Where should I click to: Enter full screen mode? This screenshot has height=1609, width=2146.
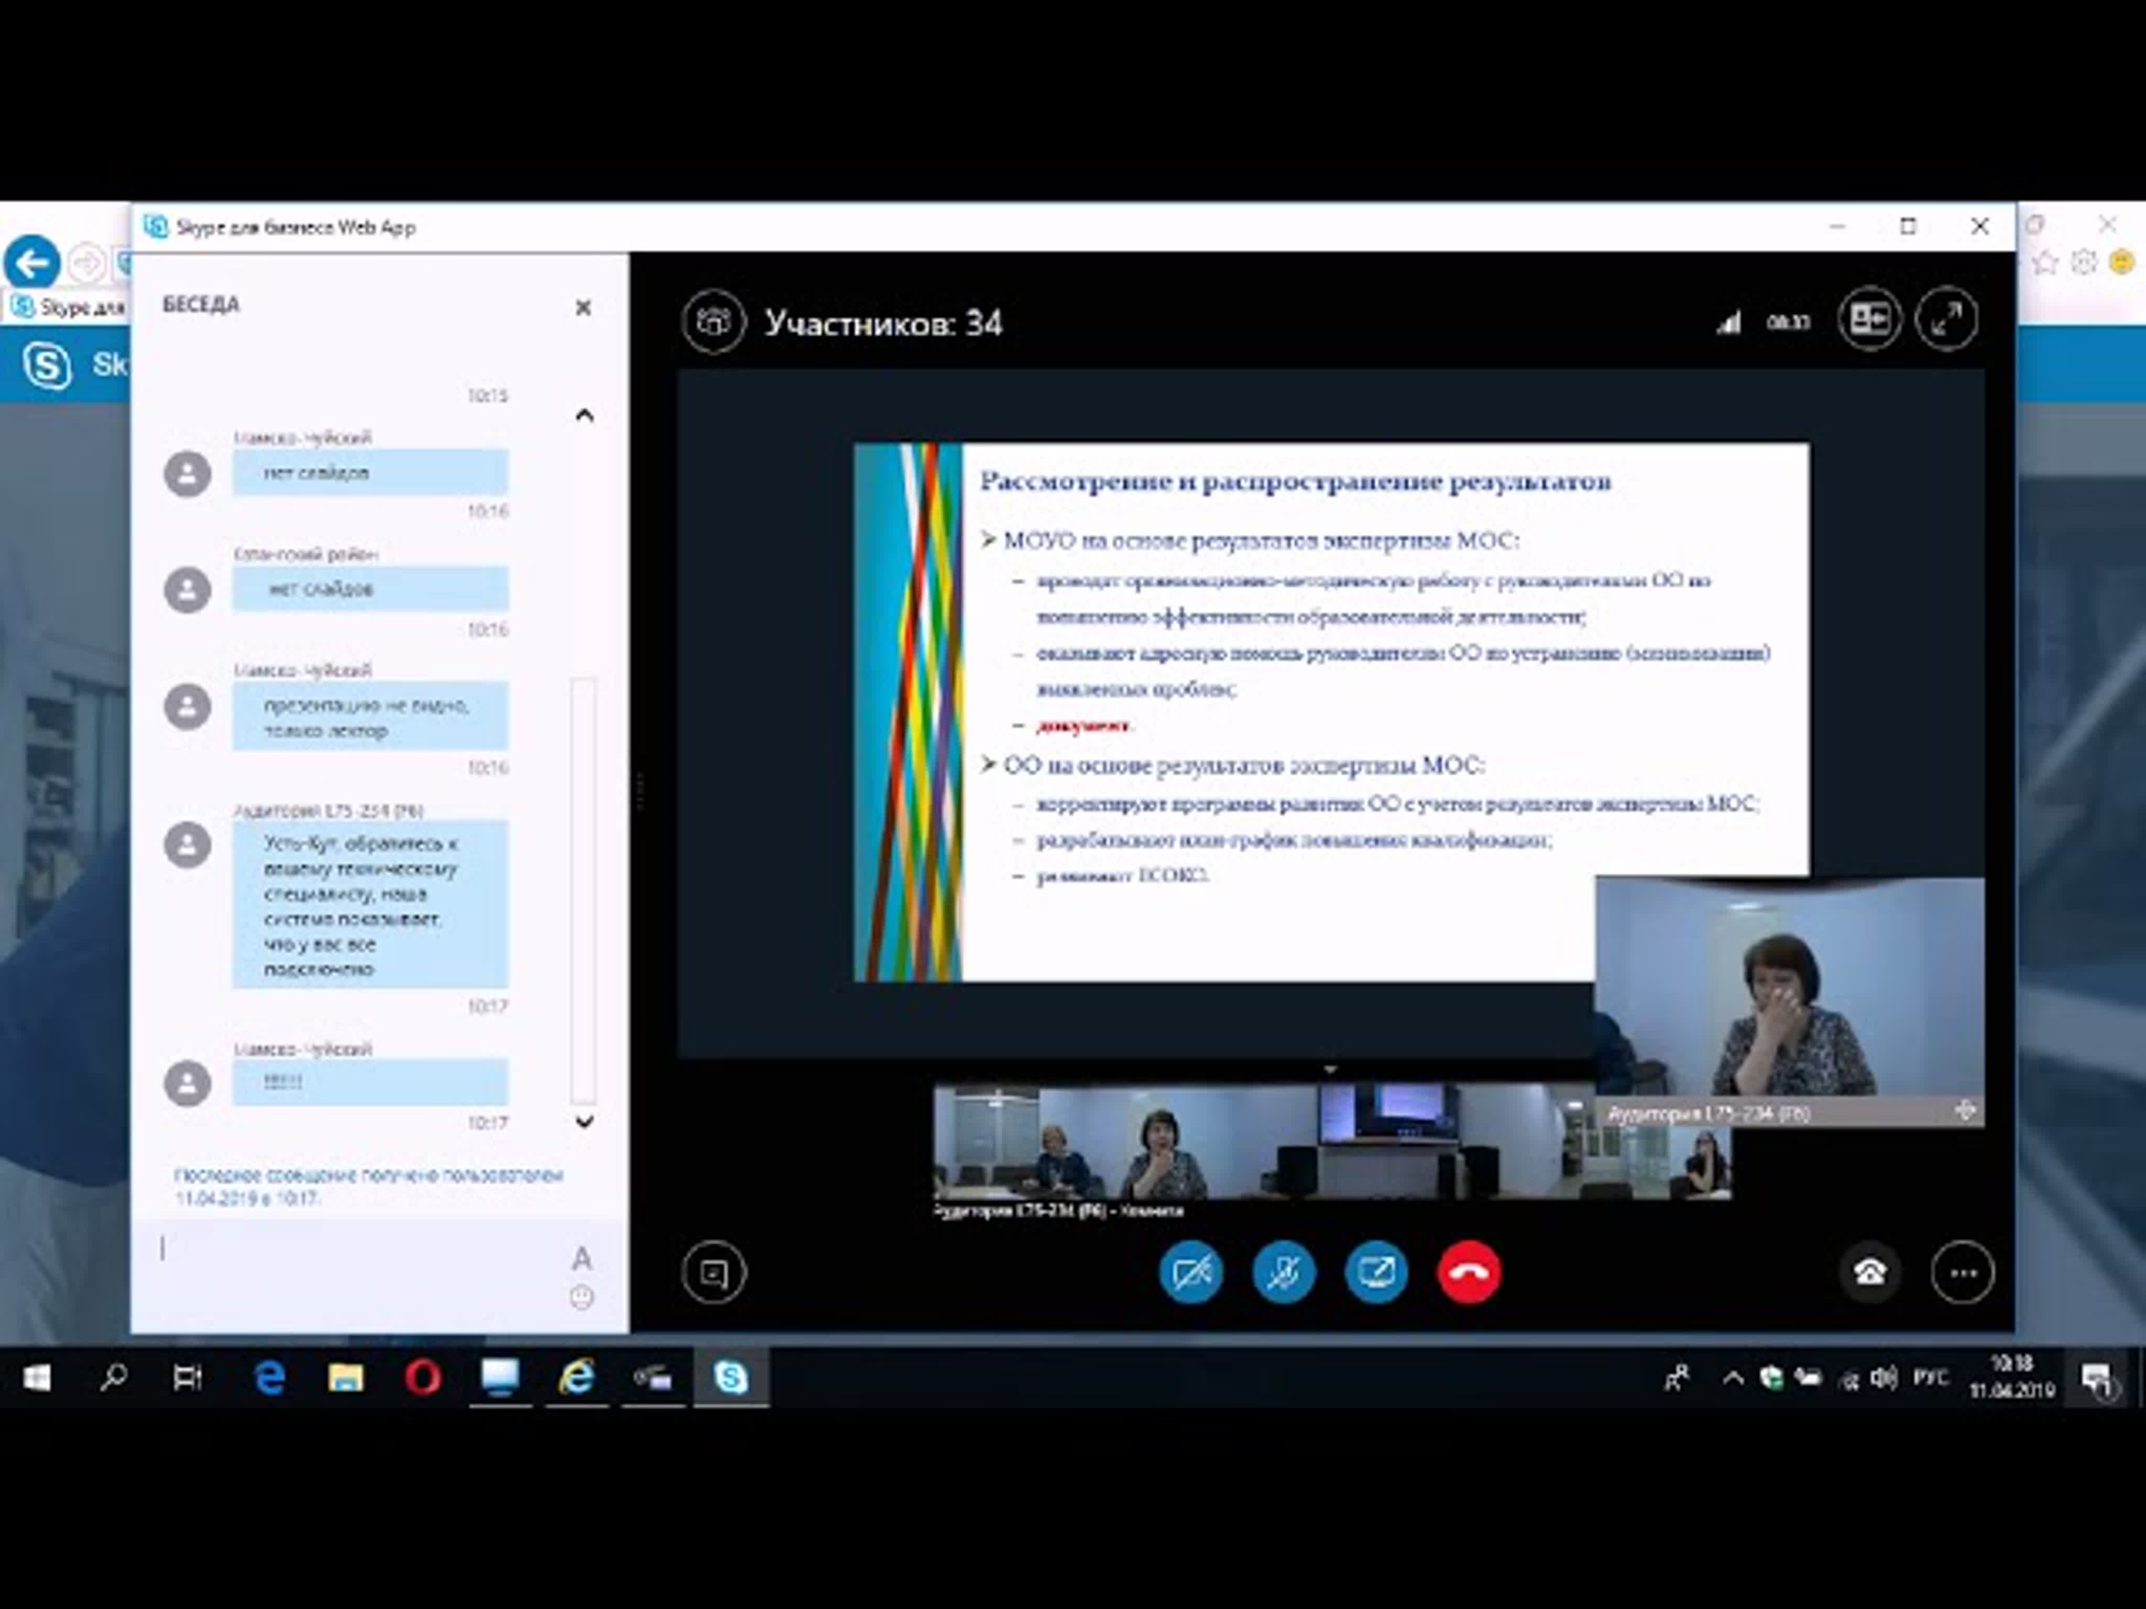pos(1946,319)
